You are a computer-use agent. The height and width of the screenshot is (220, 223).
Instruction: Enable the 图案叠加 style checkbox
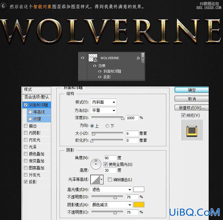[25, 168]
